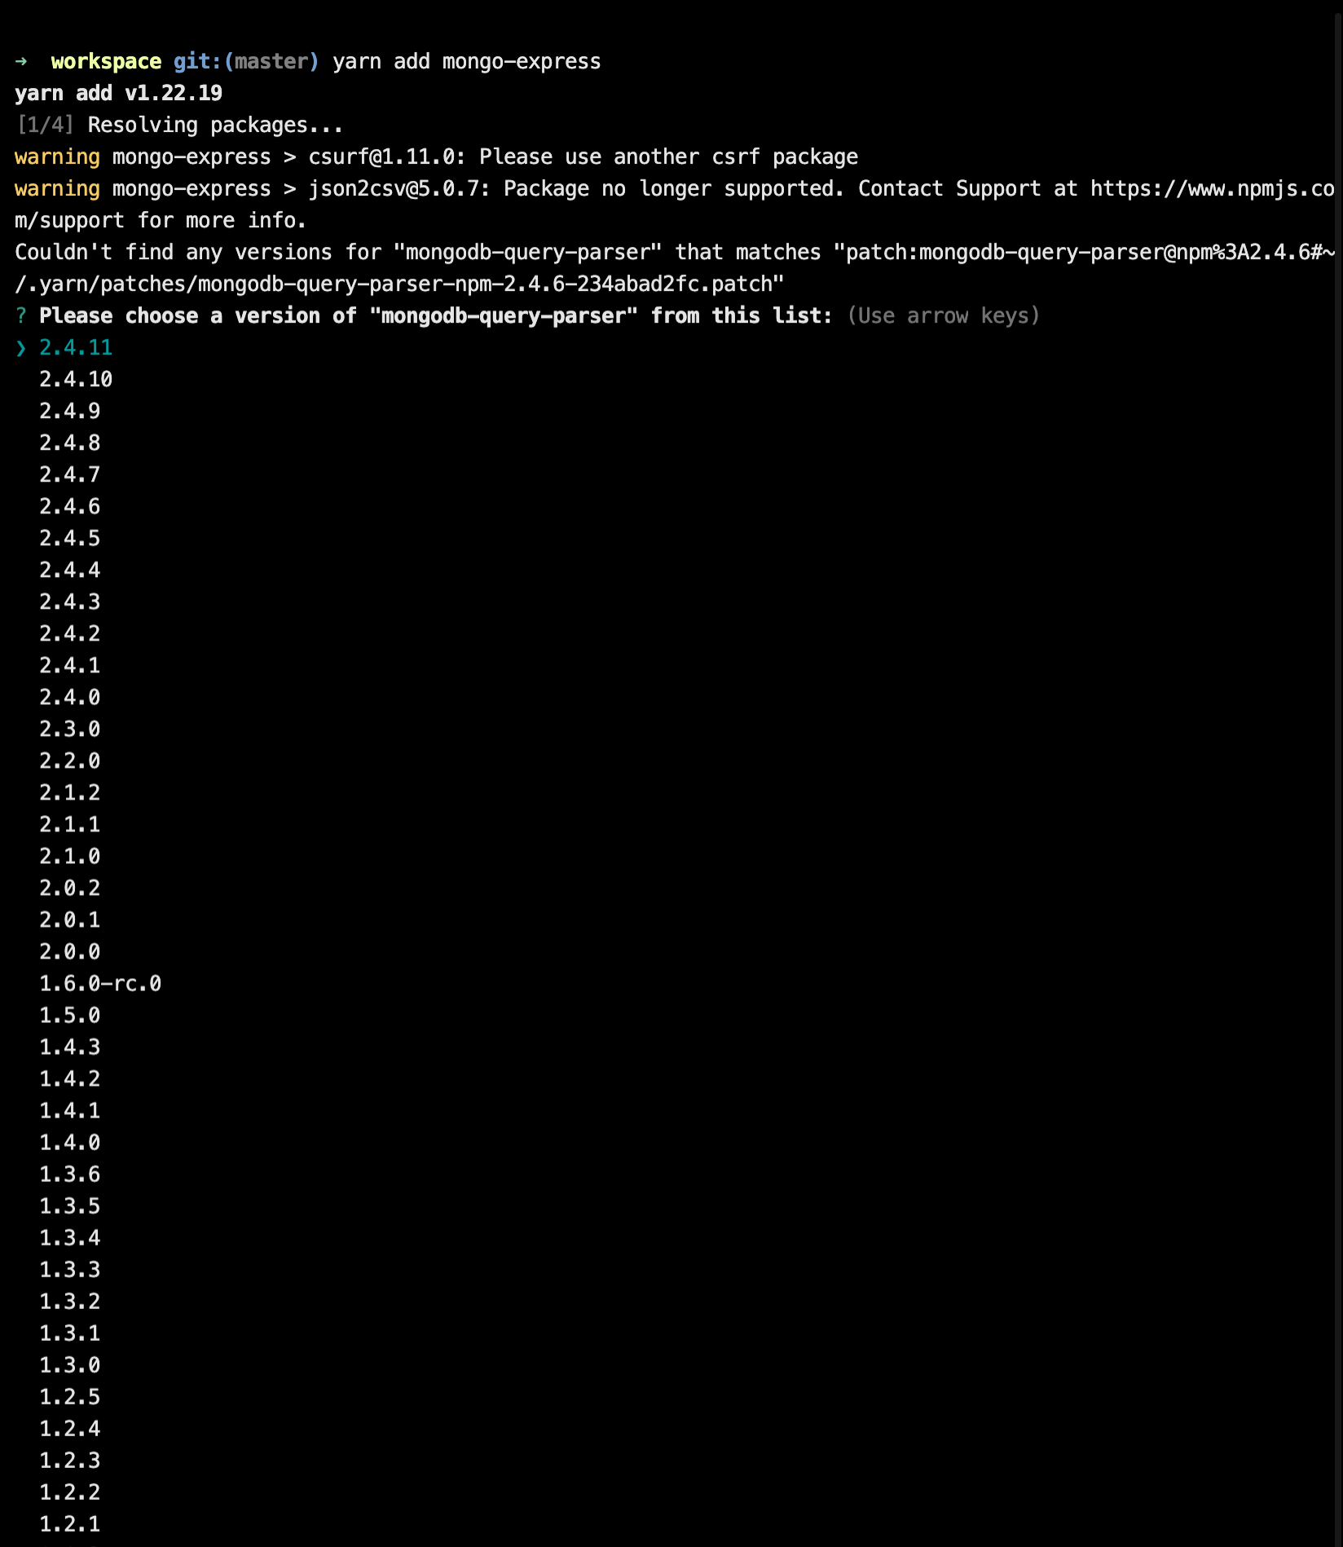Screen dimensions: 1343x1547
Task: Pick version 2.4.8
Action: 69,443
